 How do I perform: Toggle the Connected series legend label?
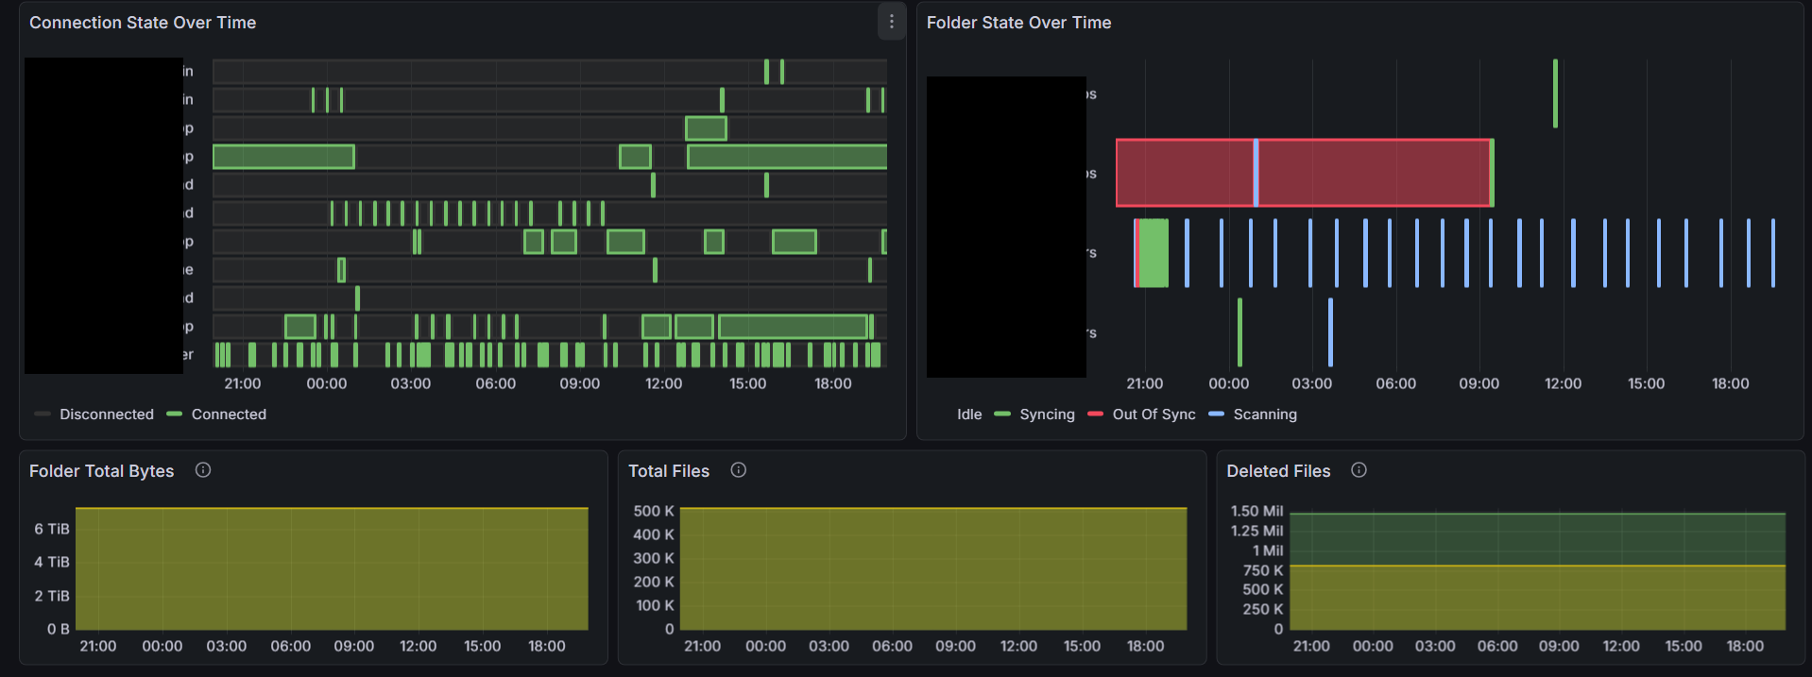[229, 415]
